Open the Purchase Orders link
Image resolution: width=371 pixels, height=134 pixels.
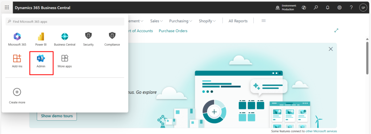tap(173, 31)
